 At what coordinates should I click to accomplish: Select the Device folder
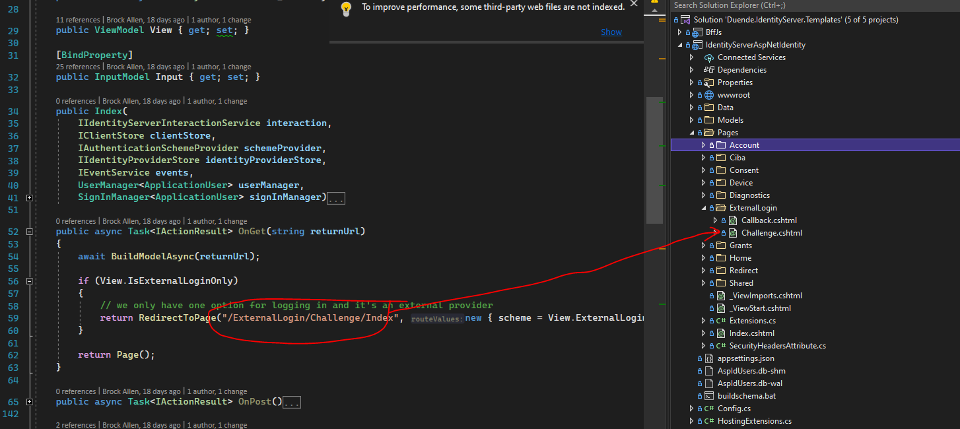click(741, 183)
